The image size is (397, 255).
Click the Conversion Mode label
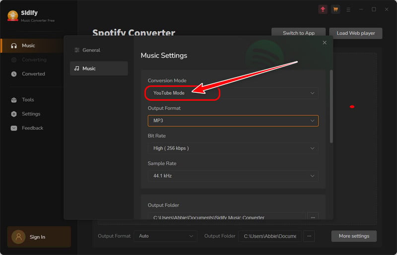tap(167, 80)
